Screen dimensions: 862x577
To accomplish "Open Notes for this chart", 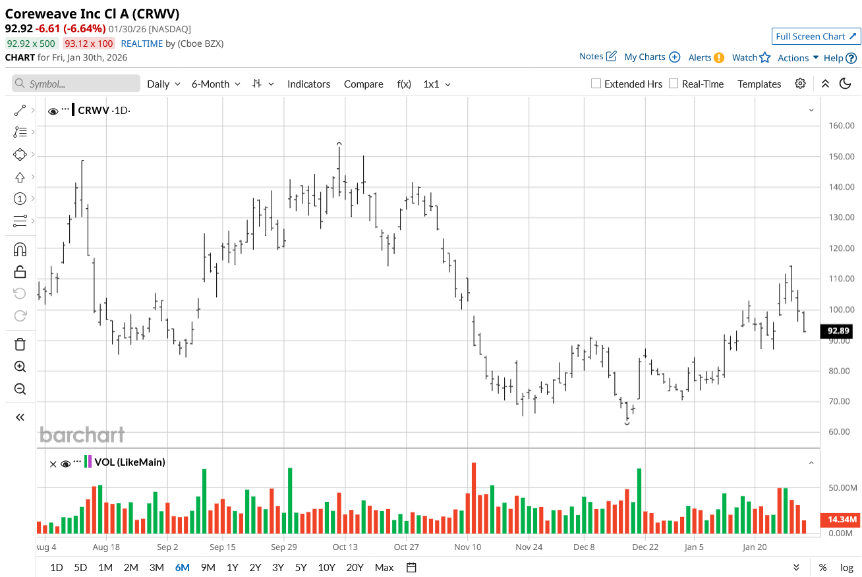I will (x=598, y=57).
